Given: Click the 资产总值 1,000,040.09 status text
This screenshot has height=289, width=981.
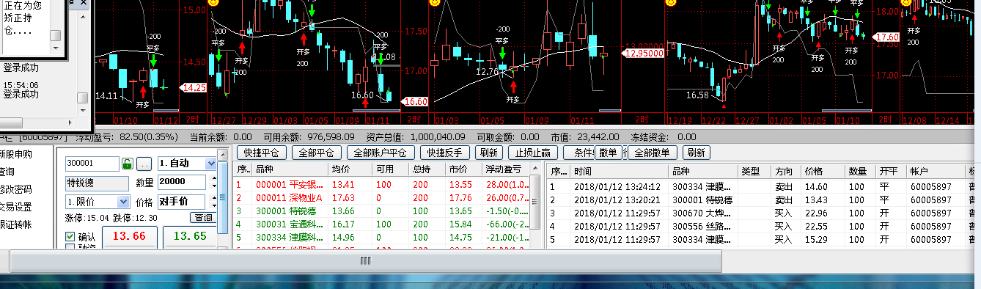Looking at the screenshot, I should (416, 137).
